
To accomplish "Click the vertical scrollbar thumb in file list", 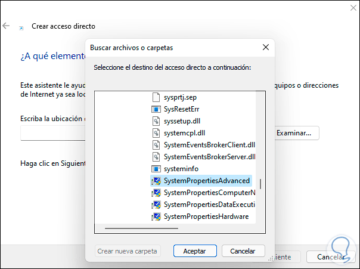I will pos(260,183).
